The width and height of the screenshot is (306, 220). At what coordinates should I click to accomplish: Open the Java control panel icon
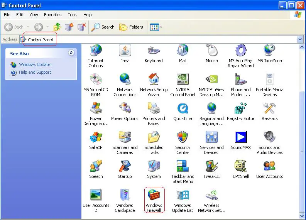(x=125, y=54)
